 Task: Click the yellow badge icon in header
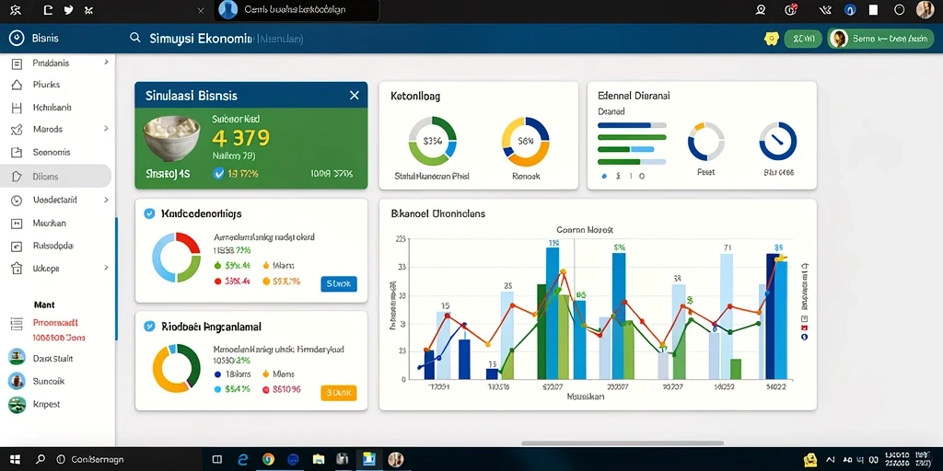tap(771, 39)
